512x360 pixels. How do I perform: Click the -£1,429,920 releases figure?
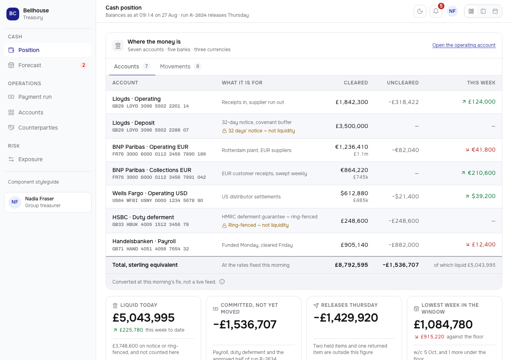tap(346, 318)
